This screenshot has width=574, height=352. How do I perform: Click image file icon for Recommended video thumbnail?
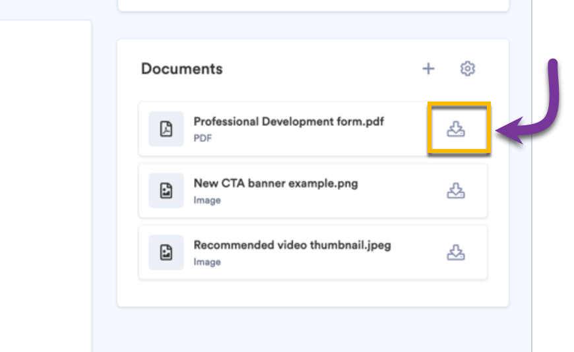click(166, 252)
